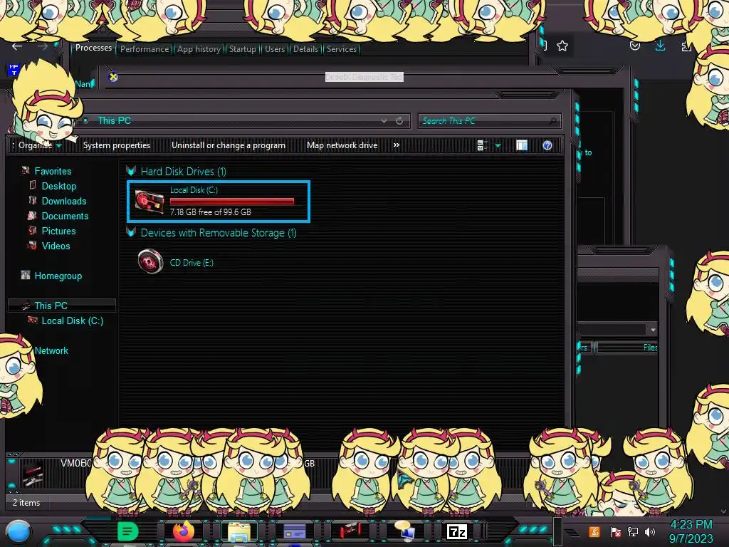Screen dimensions: 729x547
Task: Open the address bar history dropdown
Action: [384, 121]
